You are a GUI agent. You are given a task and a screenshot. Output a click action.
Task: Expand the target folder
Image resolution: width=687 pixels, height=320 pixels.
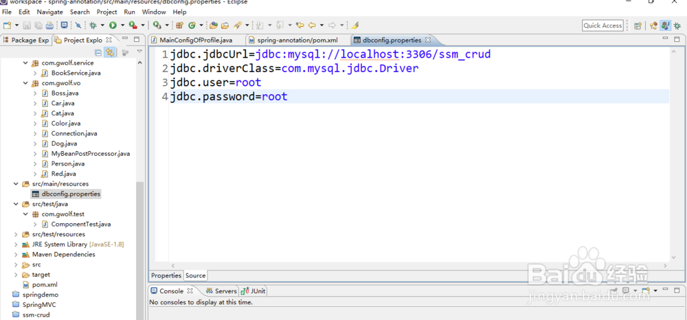(x=16, y=275)
